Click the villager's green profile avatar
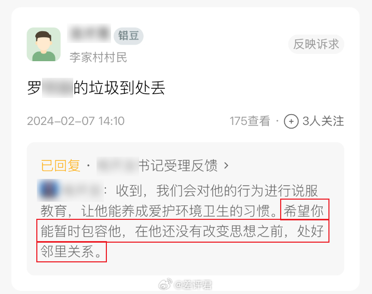The image size is (372, 294). coord(44,45)
